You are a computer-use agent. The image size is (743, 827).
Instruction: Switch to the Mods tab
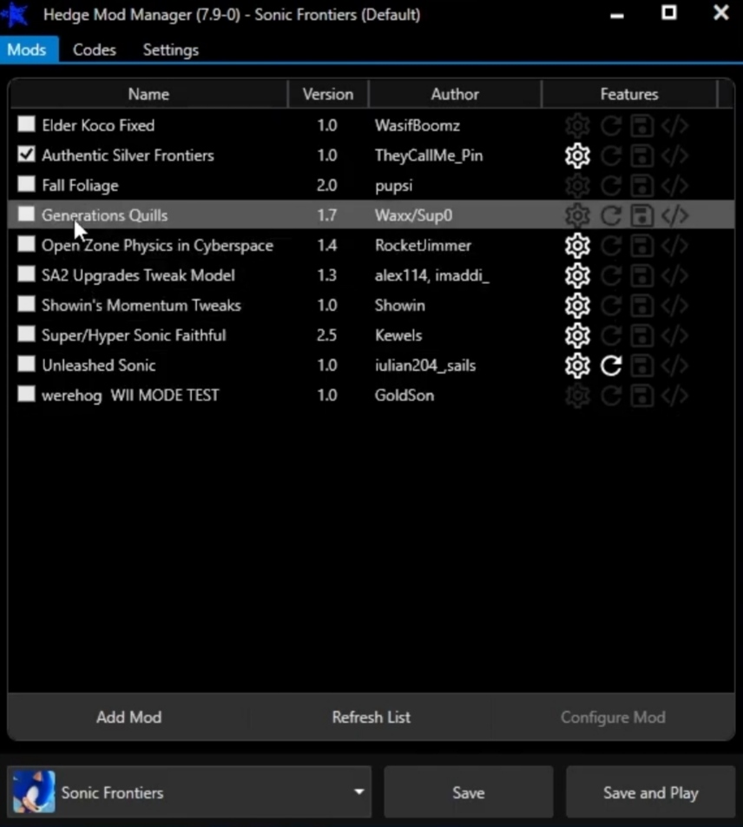tap(27, 50)
